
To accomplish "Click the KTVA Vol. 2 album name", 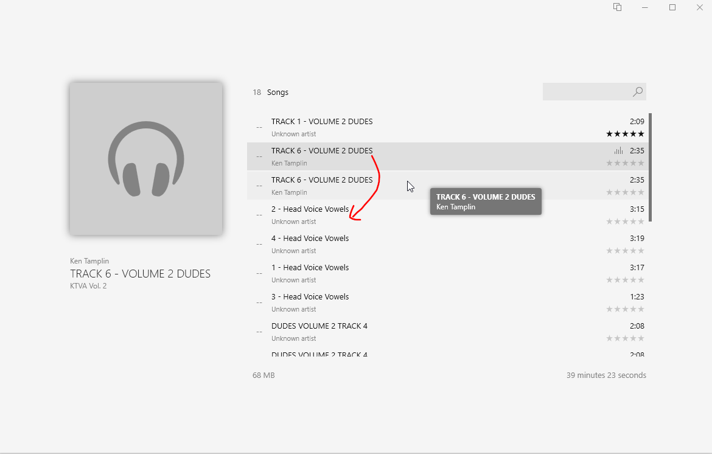I will tap(88, 285).
